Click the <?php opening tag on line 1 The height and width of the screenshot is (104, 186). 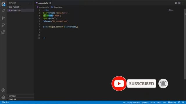pos(46,10)
